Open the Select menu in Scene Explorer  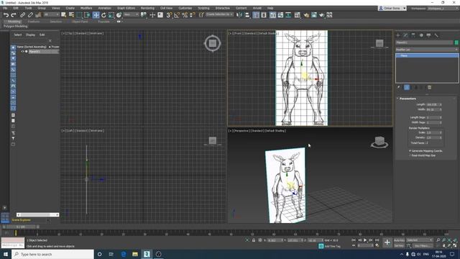click(18, 35)
